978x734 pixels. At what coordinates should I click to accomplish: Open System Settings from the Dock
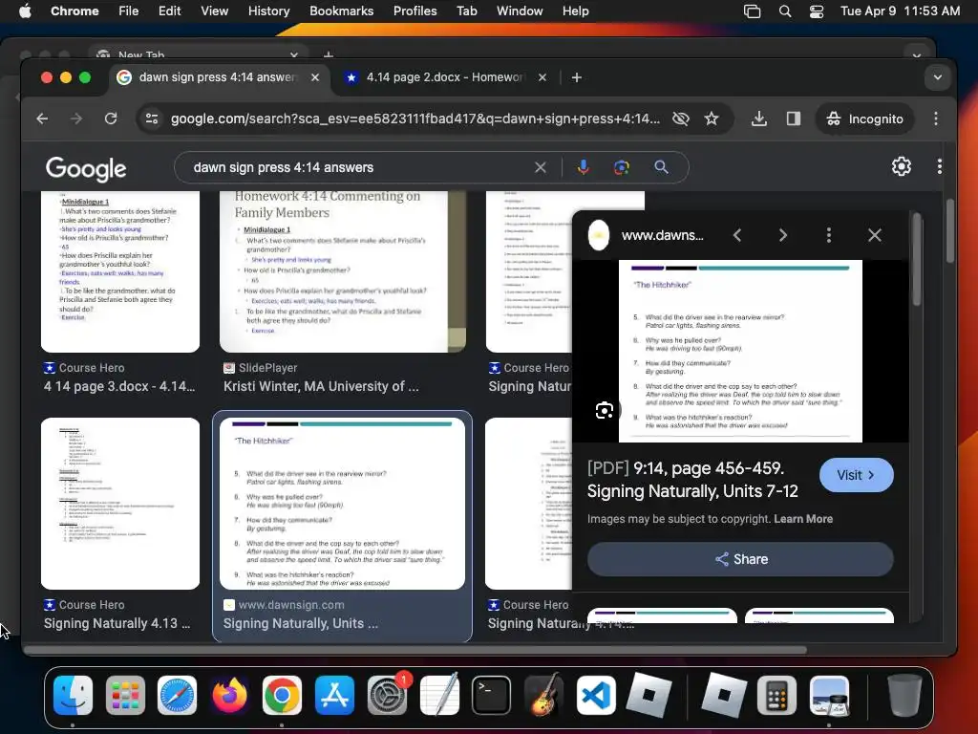point(387,695)
